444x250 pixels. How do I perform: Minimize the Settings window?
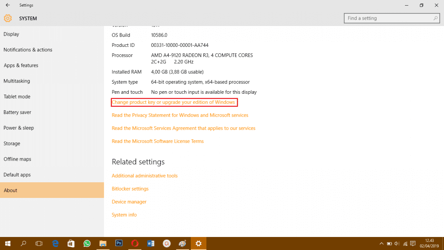(x=407, y=5)
